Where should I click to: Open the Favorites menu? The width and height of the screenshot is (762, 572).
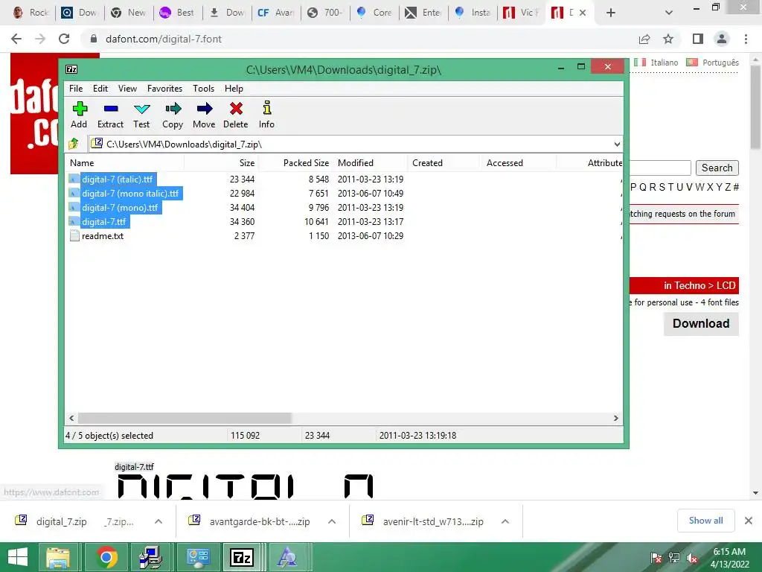pyautogui.click(x=164, y=89)
